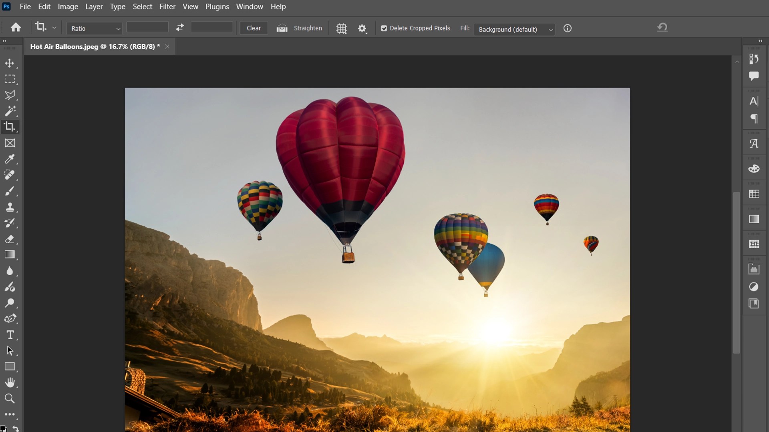Select the Clone Stamp tool

pos(10,207)
